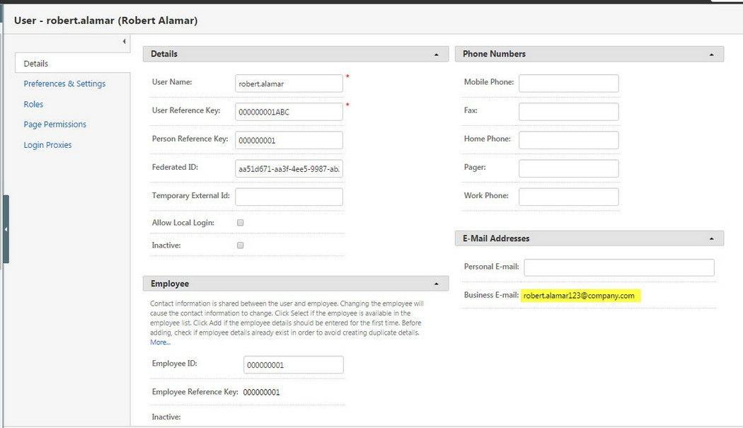The width and height of the screenshot is (743, 428).
Task: Click the Fax field
Action: coord(569,112)
